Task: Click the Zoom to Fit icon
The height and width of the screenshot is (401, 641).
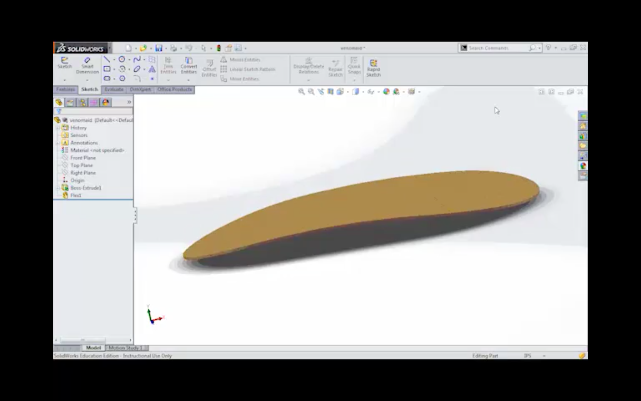Action: click(301, 92)
